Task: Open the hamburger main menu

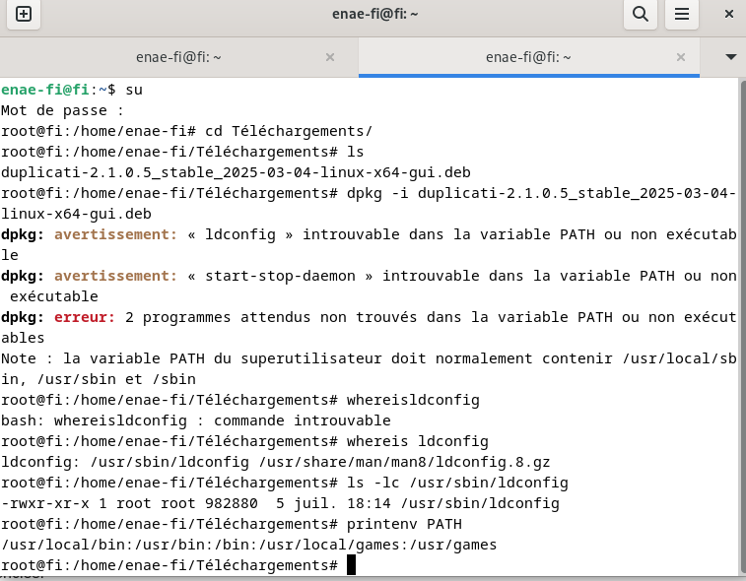Action: 682,14
